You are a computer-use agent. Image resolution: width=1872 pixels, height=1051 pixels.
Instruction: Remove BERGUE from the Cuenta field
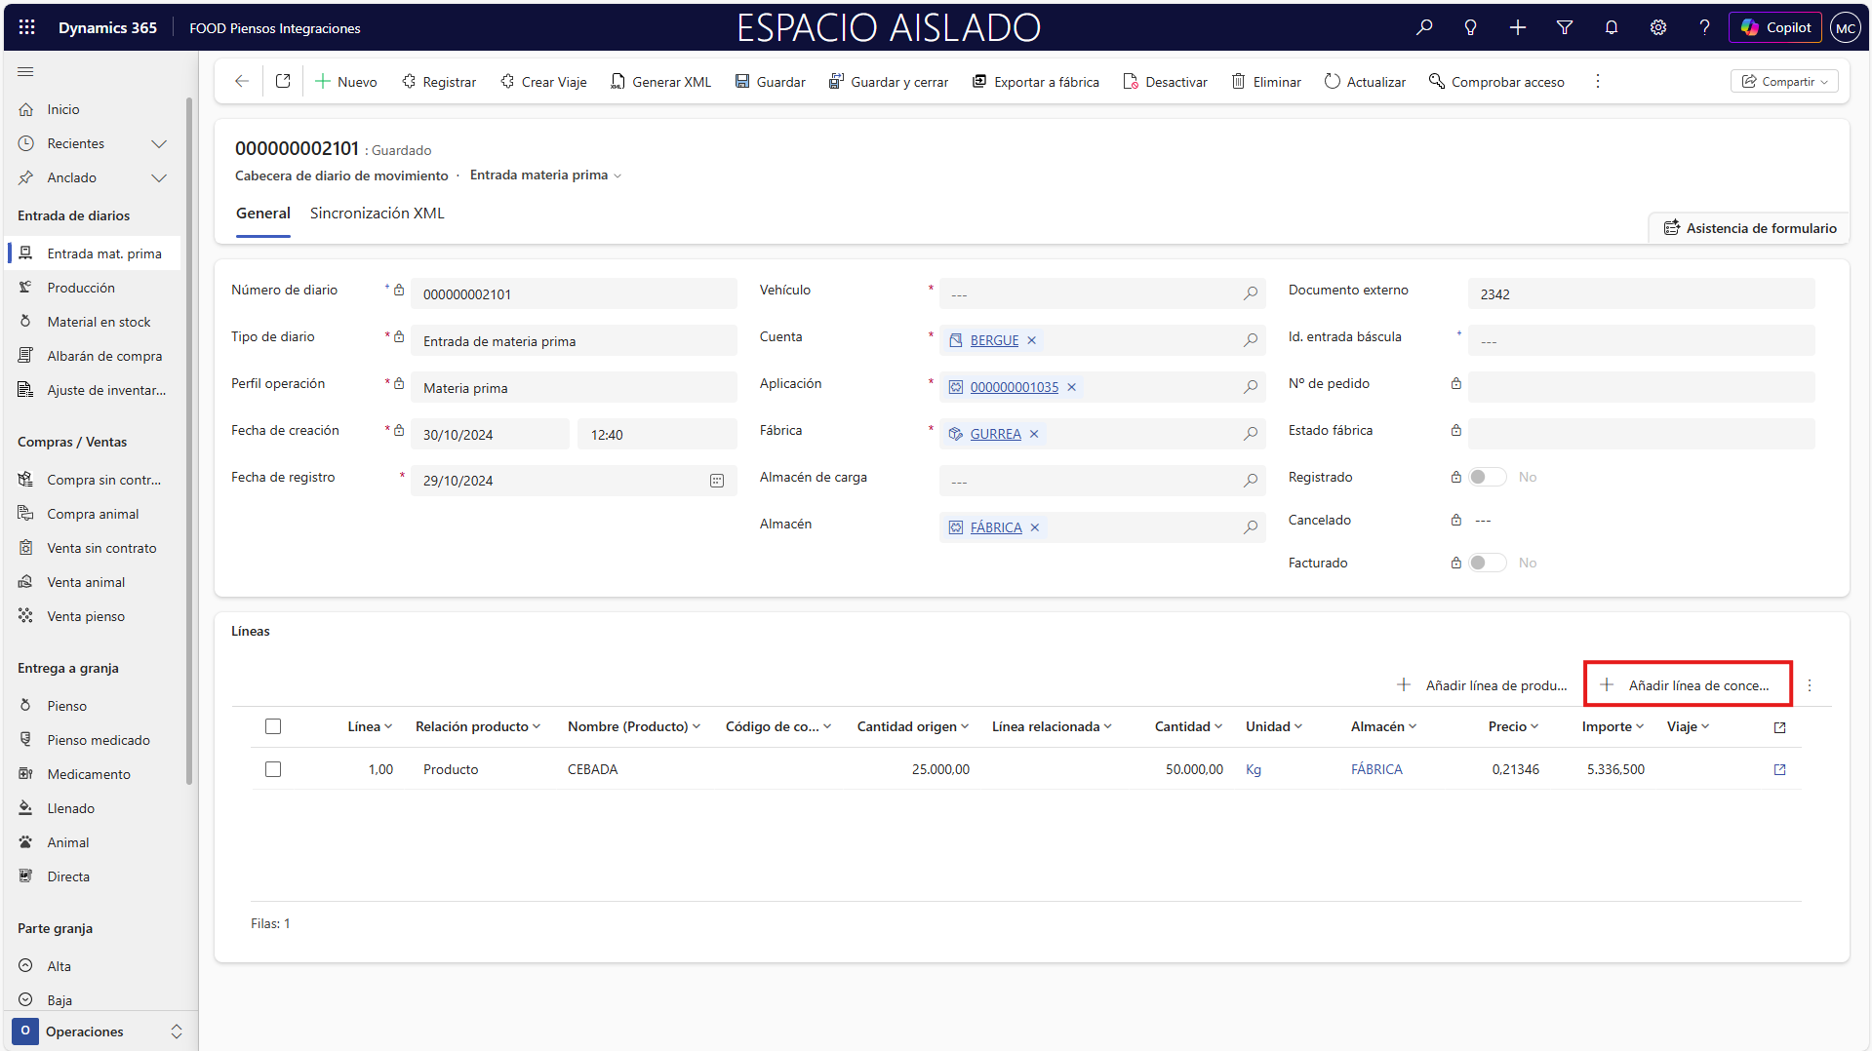click(1031, 340)
